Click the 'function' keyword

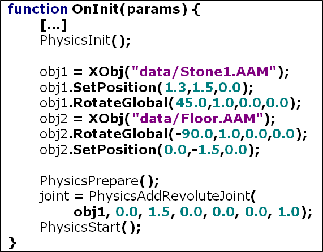point(38,9)
